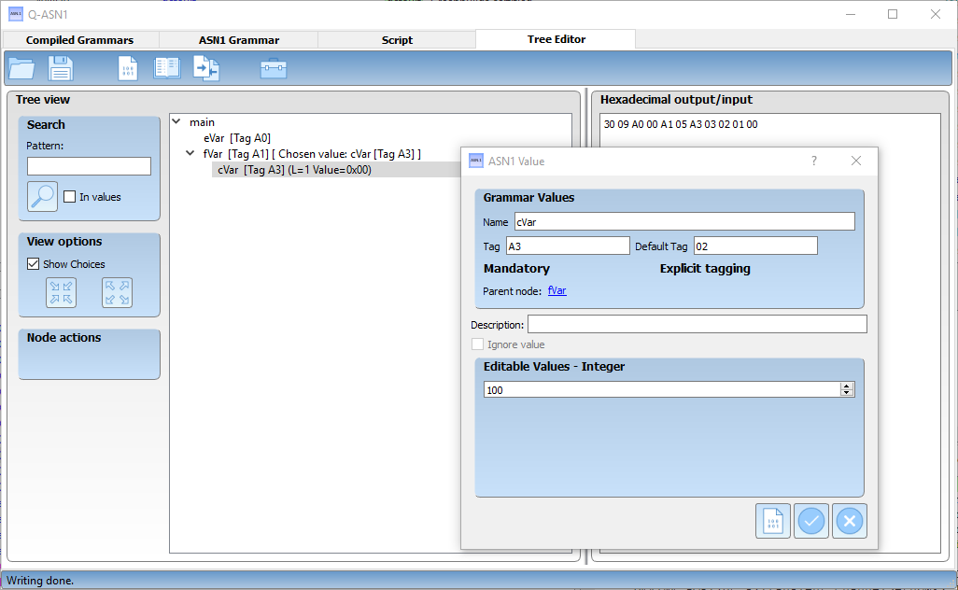Expand all tree nodes with outward arrows
958x590 pixels.
click(x=118, y=292)
